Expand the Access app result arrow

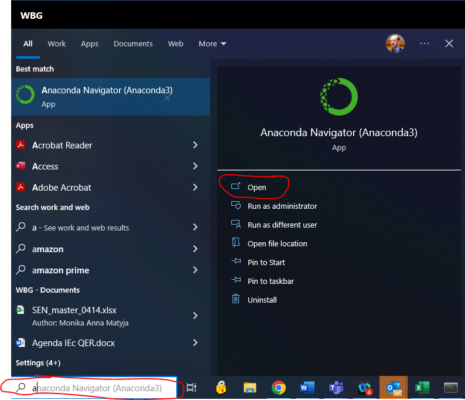tap(195, 167)
